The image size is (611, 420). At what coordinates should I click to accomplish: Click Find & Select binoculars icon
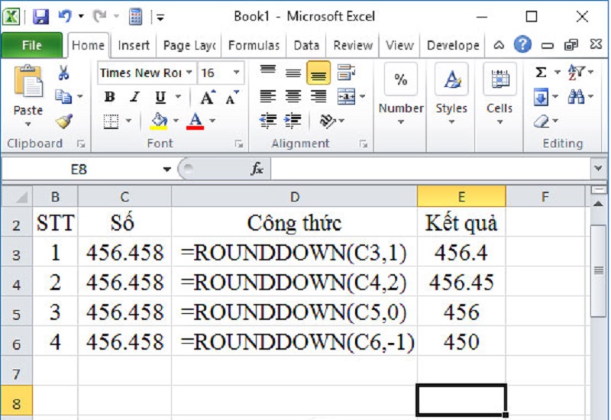point(576,97)
